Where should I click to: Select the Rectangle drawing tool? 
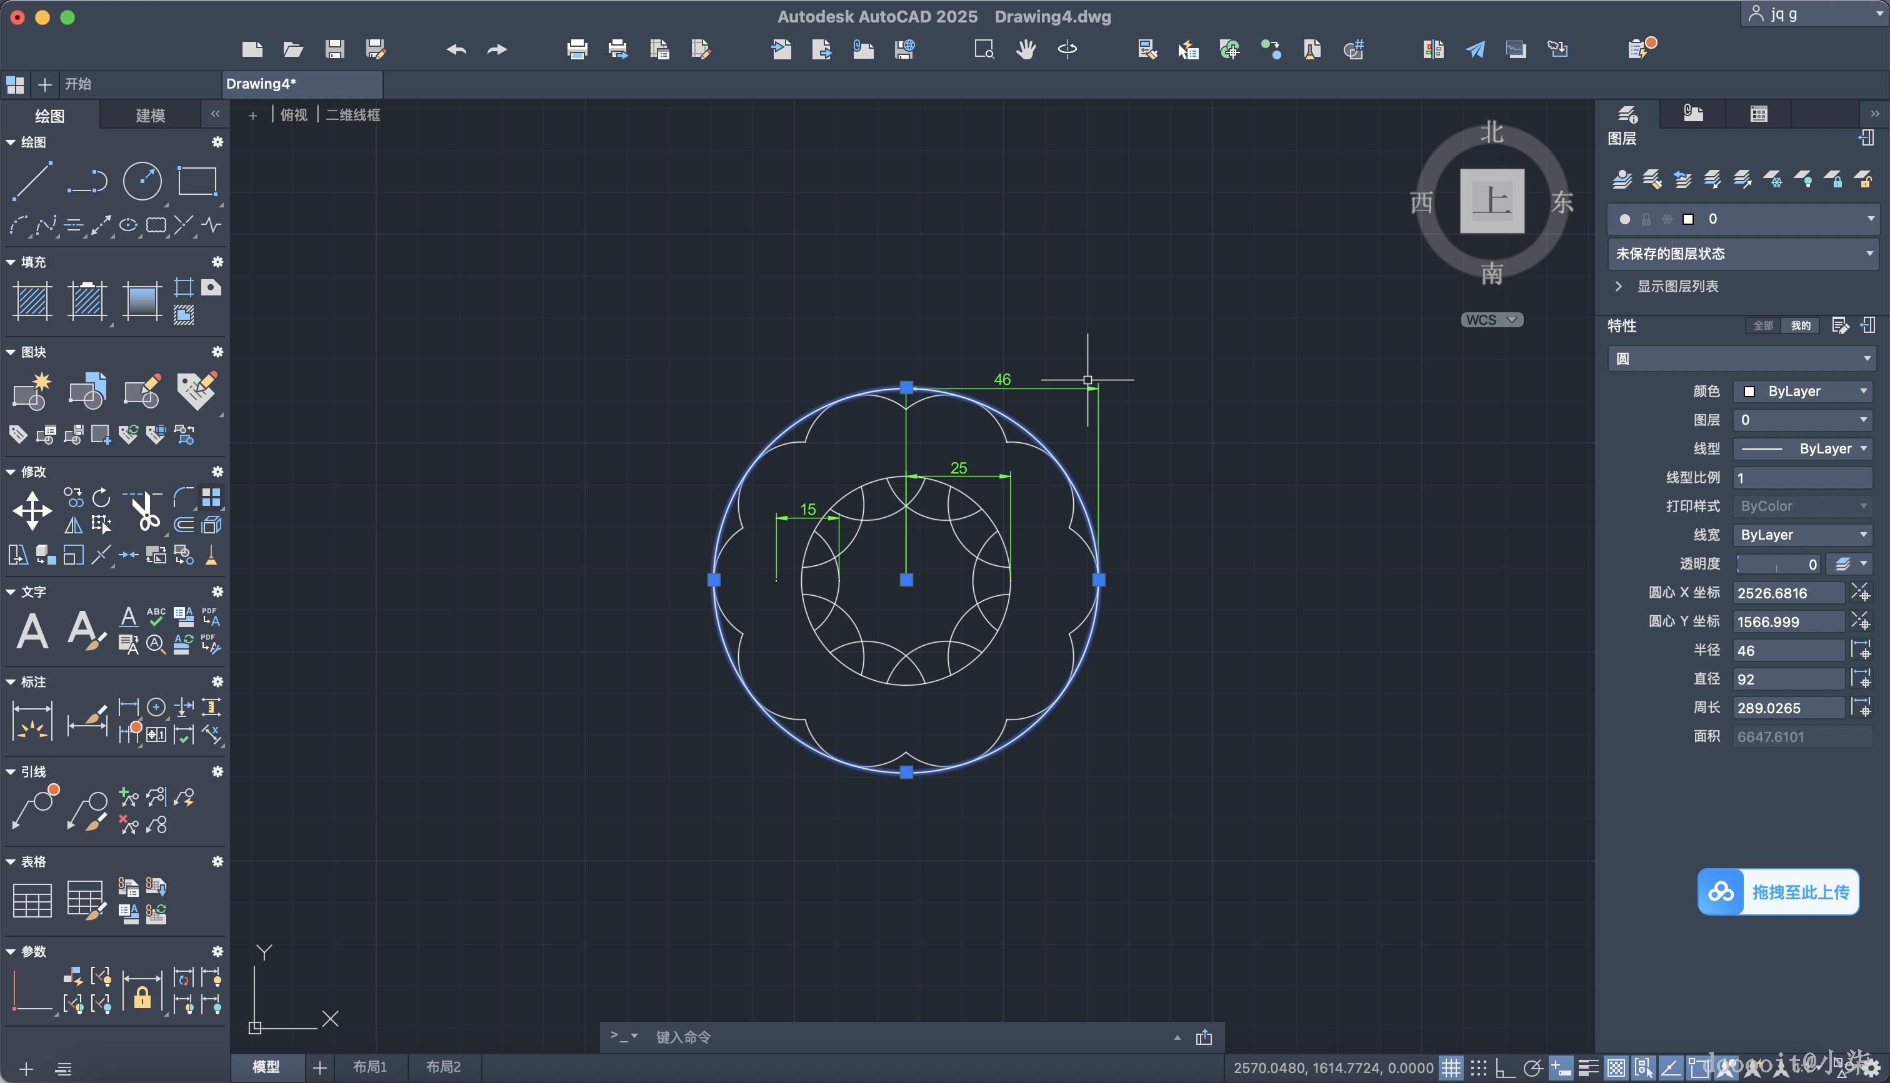pyautogui.click(x=197, y=180)
